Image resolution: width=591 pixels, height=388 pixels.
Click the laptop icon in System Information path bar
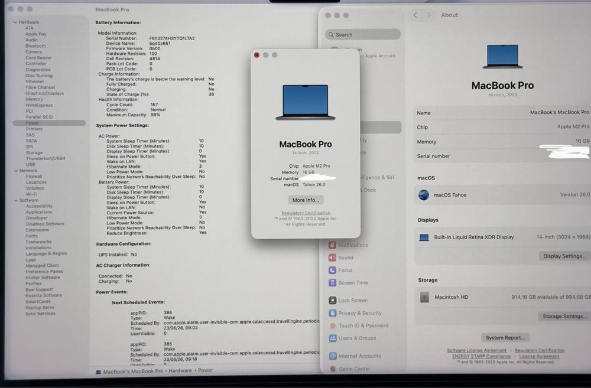pos(98,372)
